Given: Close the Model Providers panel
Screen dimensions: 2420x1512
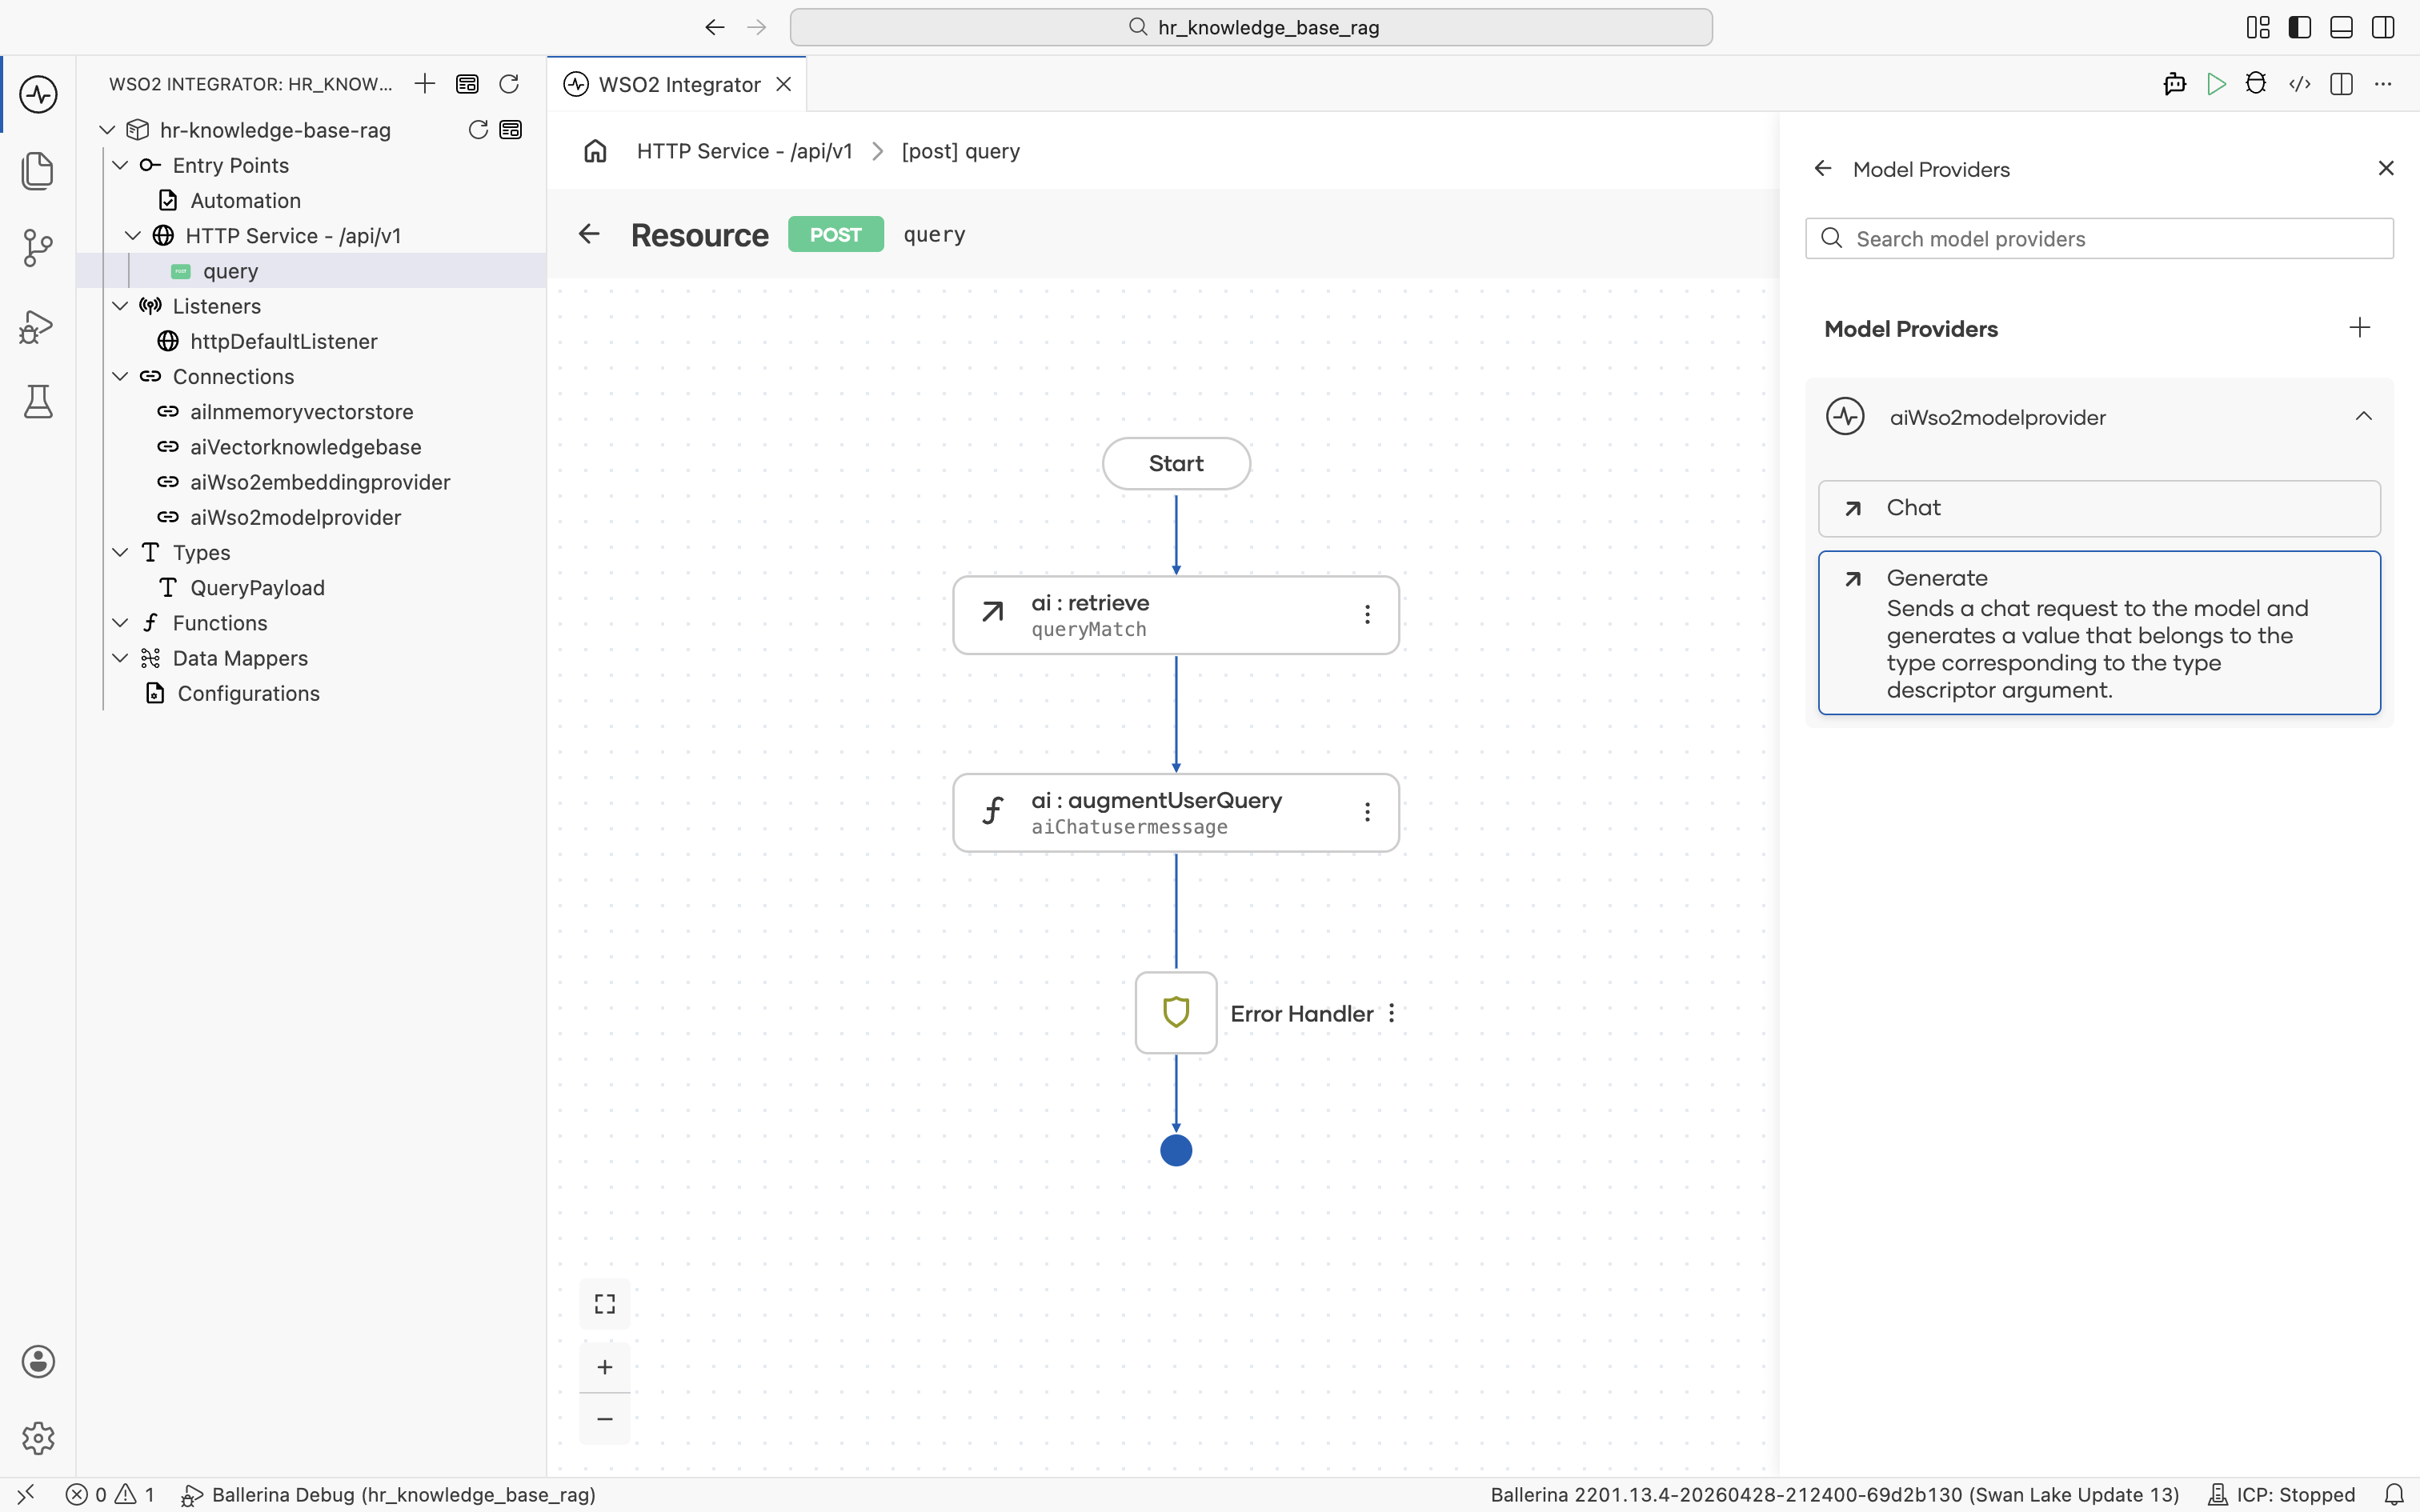Looking at the screenshot, I should pyautogui.click(x=2386, y=168).
